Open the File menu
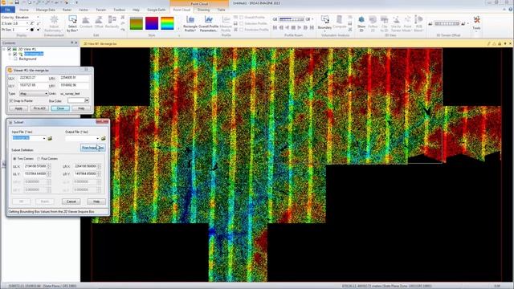Screen dimensions: 514x289 coord(8,10)
